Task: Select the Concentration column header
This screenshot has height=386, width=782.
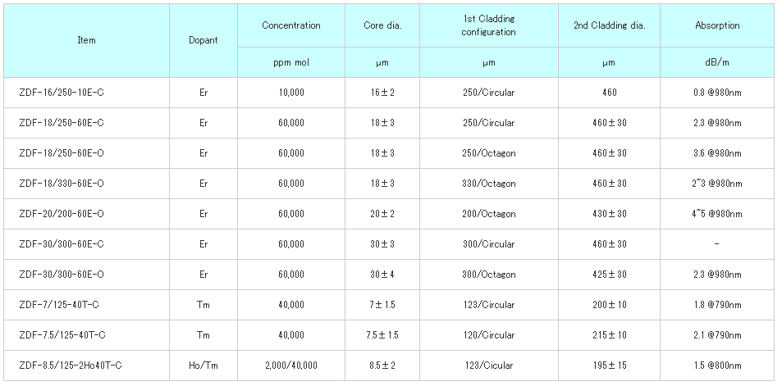Action: [291, 25]
